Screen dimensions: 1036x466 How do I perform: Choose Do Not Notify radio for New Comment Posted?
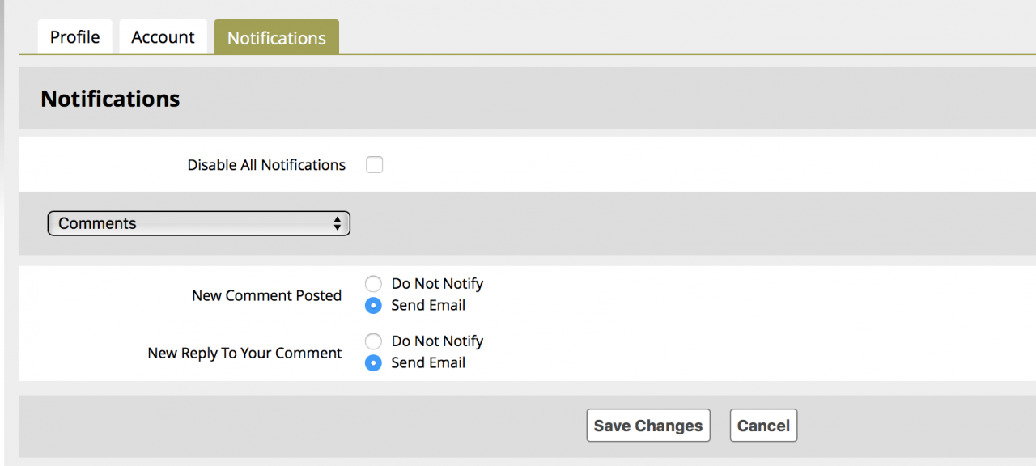click(x=373, y=284)
